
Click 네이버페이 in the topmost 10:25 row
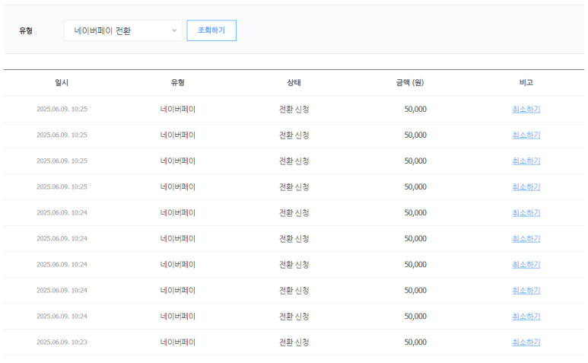[x=178, y=109]
